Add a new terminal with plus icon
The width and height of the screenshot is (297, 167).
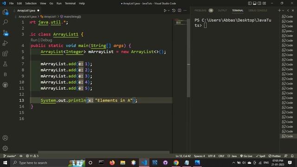click(x=279, y=11)
